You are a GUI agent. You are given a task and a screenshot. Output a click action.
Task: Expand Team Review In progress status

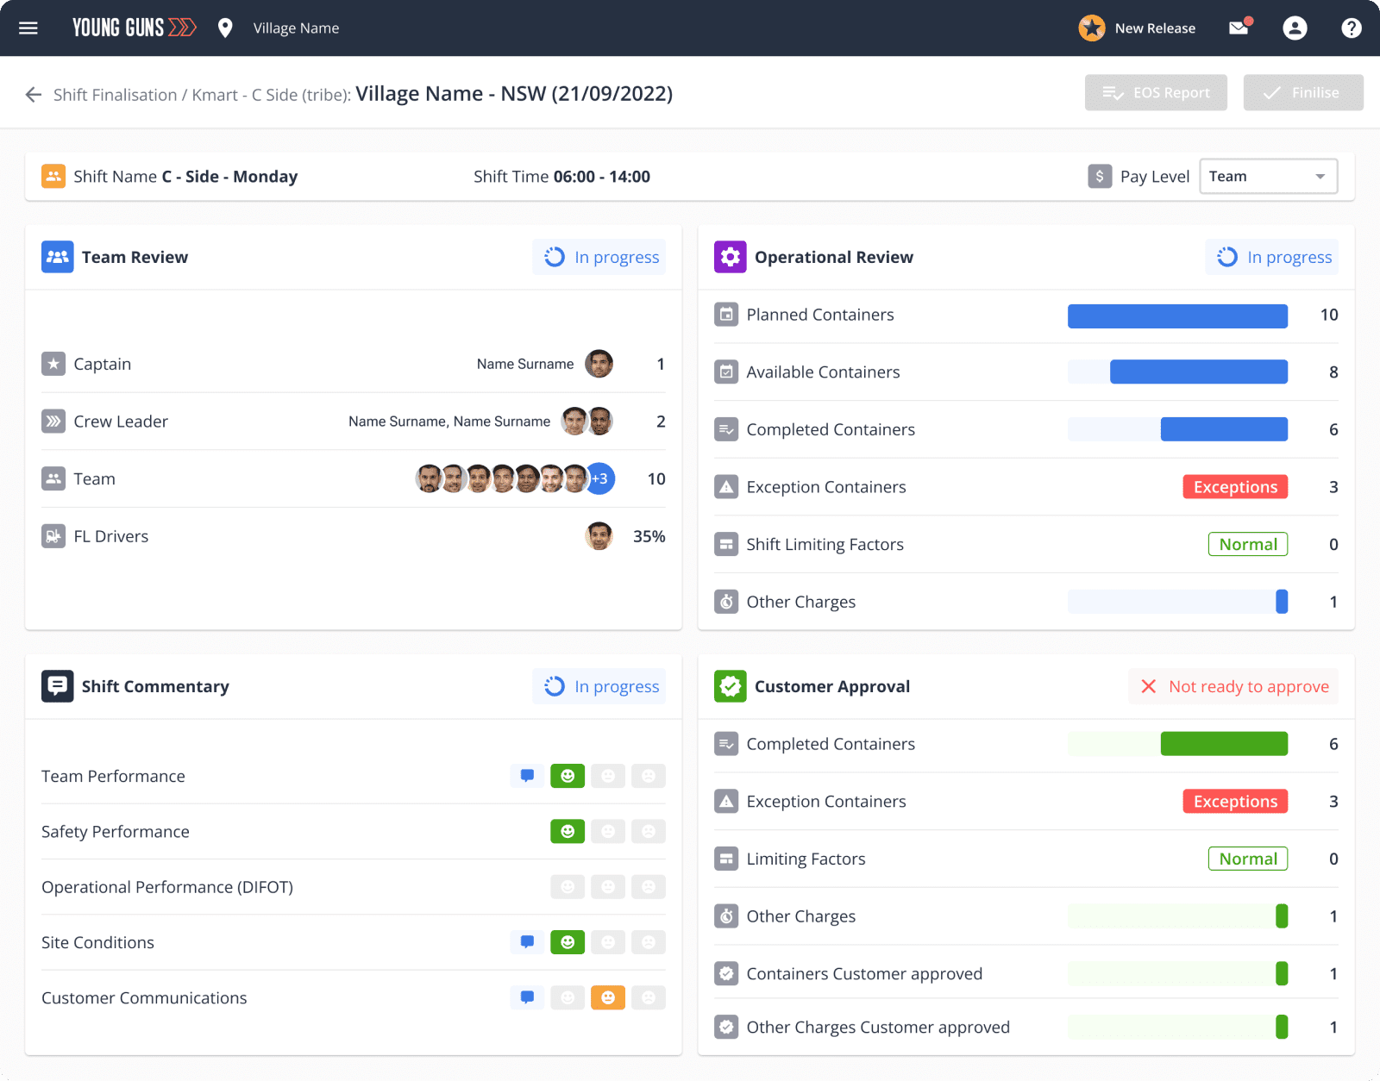[599, 257]
